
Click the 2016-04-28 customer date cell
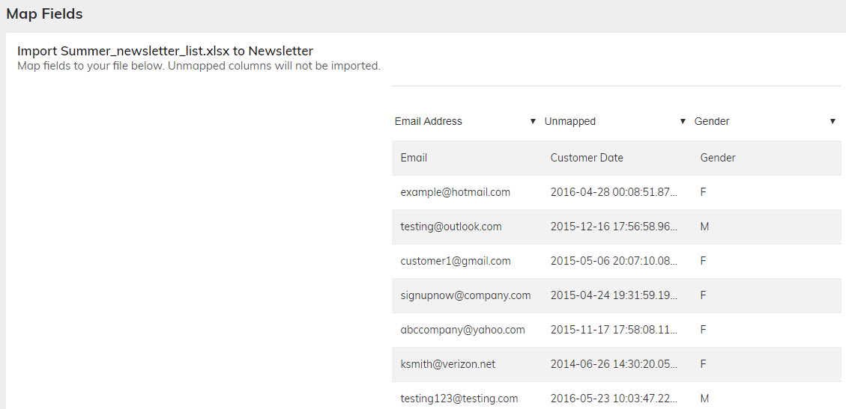614,192
